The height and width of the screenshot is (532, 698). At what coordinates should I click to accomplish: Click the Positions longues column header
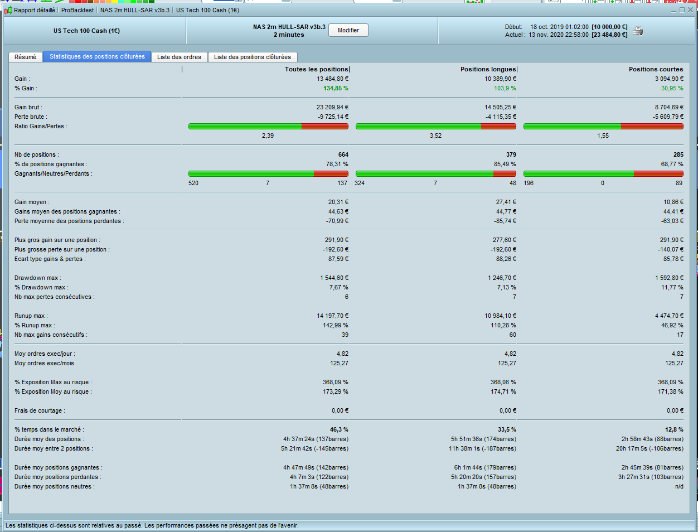(x=488, y=69)
